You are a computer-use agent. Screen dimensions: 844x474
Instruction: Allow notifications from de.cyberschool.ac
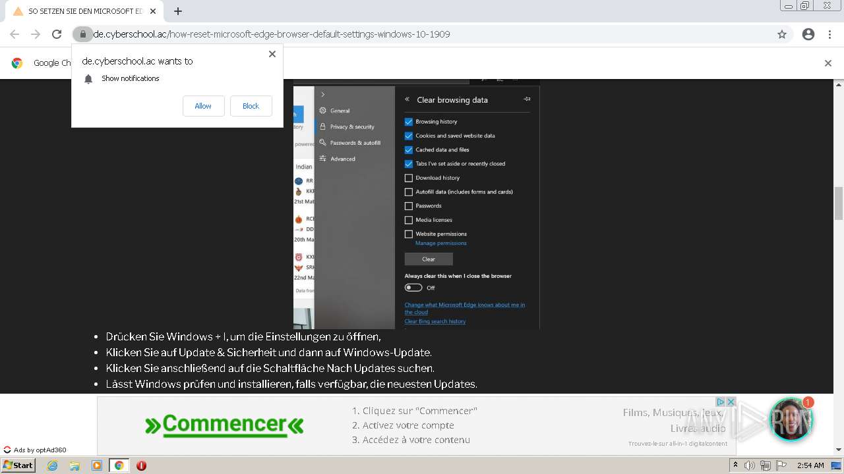click(203, 106)
